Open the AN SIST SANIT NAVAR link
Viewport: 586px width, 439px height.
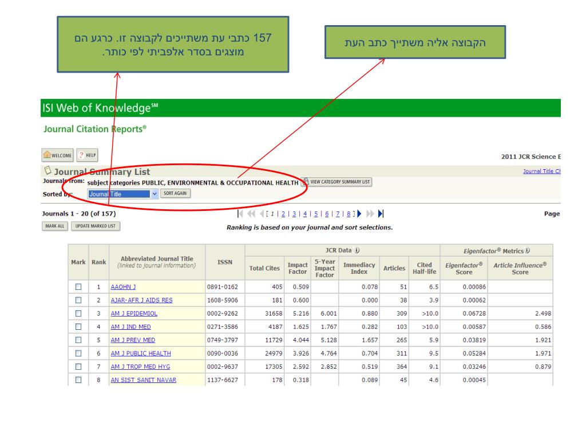(143, 380)
